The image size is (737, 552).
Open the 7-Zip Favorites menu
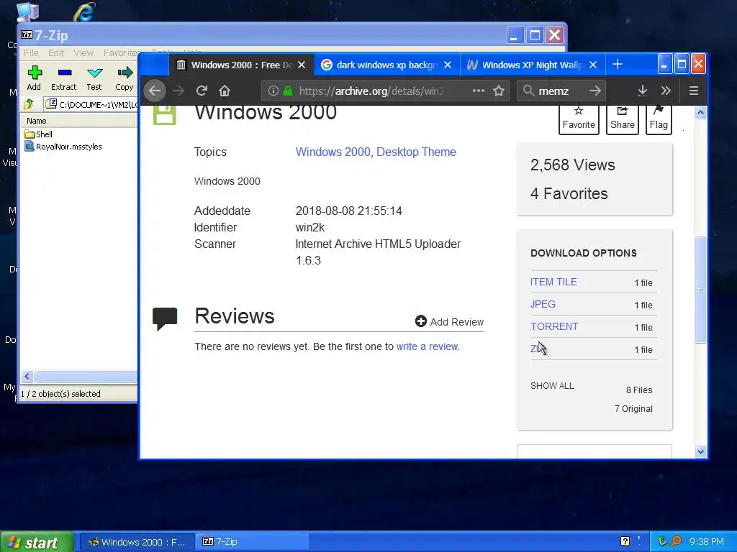(121, 52)
